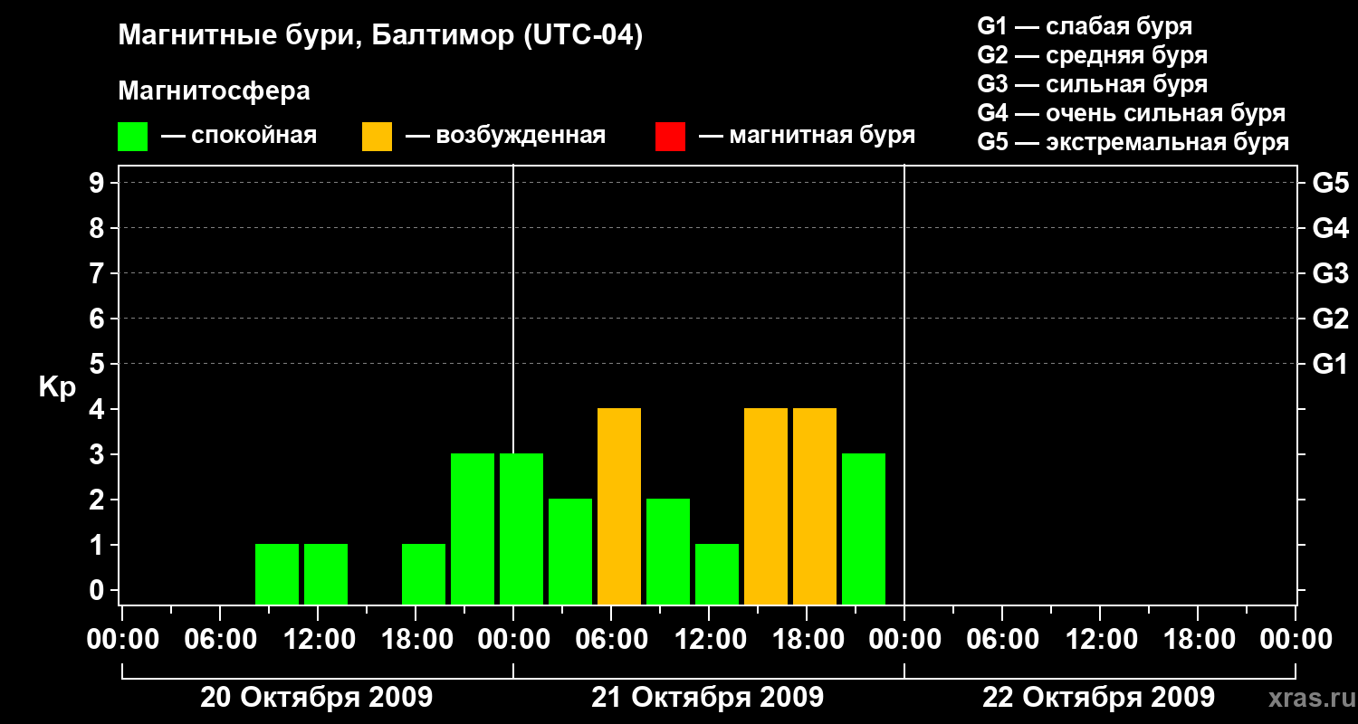Click the '20 Октября 2009' date label

[x=316, y=698]
